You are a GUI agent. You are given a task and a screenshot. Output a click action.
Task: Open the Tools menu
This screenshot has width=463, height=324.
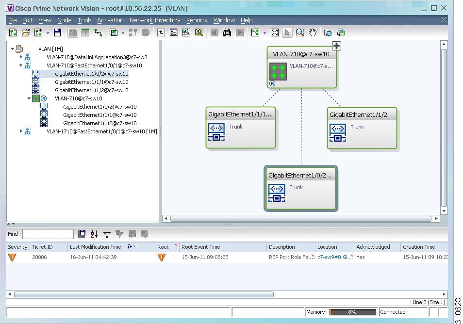point(84,20)
